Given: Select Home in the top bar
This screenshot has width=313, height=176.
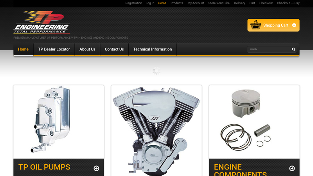Looking at the screenshot, I should pyautogui.click(x=162, y=3).
